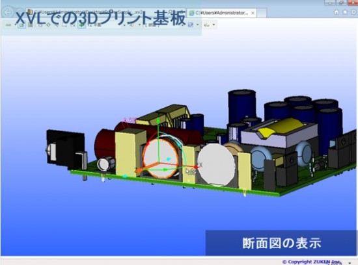This screenshot has width=358, height=265.
Task: Open a new blank tab
Action: (262, 13)
